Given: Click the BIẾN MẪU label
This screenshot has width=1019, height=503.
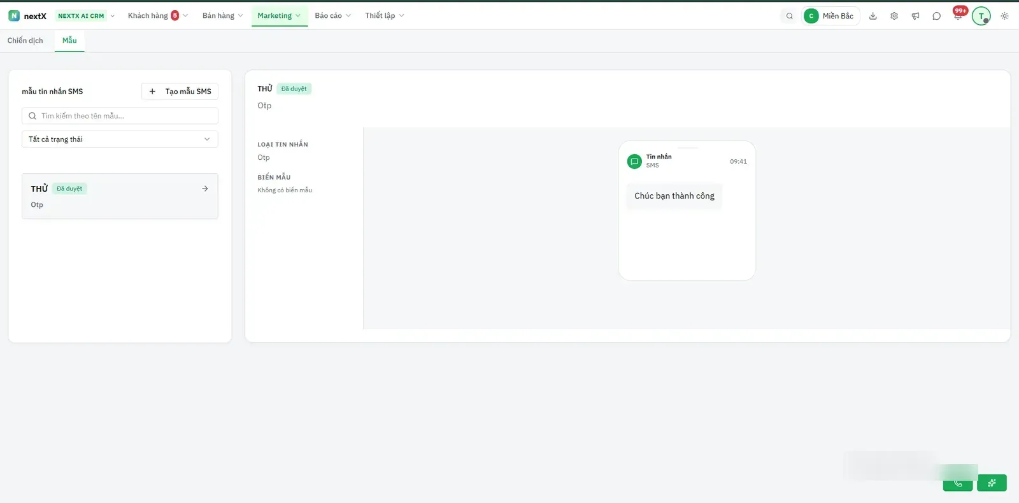Looking at the screenshot, I should 274,177.
